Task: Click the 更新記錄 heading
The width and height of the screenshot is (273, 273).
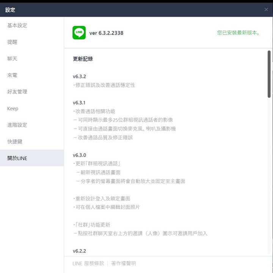Action: tap(83, 59)
